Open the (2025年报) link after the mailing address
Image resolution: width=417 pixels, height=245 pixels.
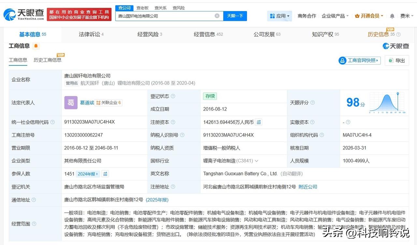click(x=157, y=200)
